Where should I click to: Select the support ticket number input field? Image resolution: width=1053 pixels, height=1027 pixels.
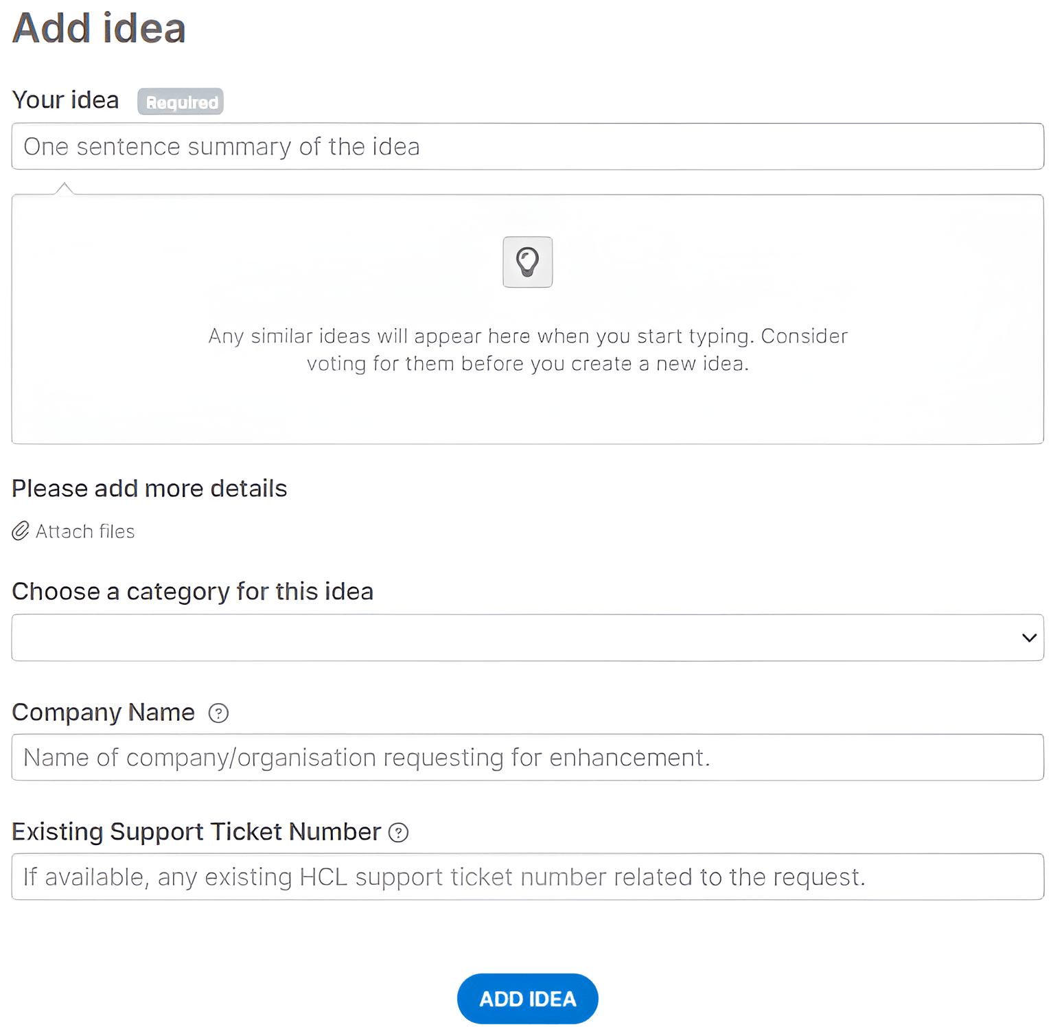[x=527, y=877]
